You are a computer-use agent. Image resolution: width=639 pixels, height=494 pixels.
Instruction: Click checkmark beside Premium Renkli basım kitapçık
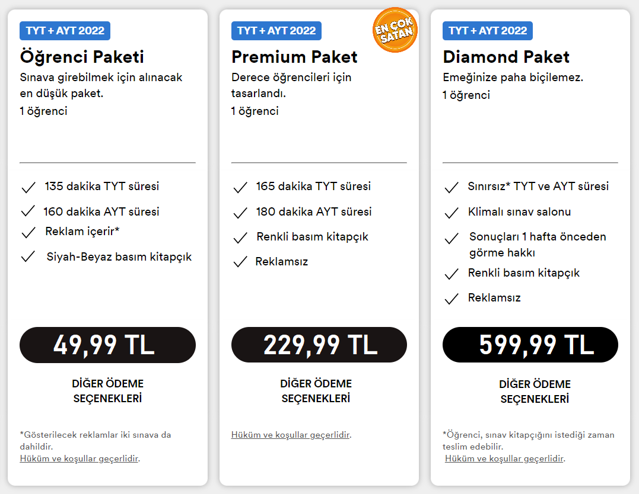point(240,238)
